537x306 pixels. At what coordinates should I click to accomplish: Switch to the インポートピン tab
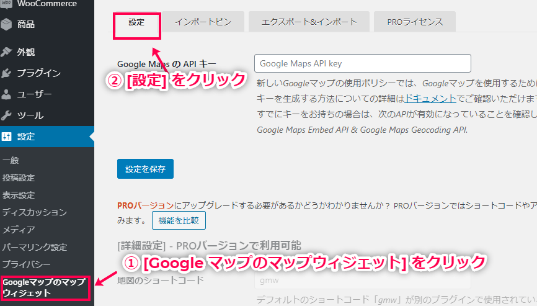tap(203, 22)
